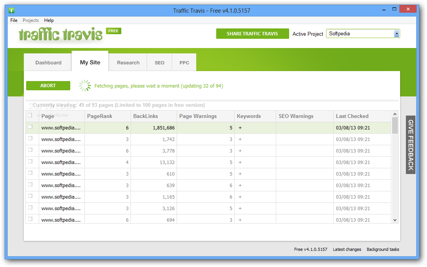Click the busy spinner beside Fetching pages
427x267 pixels.
85,86
